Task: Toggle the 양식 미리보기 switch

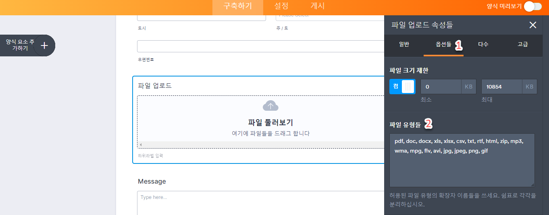Action: (532, 6)
